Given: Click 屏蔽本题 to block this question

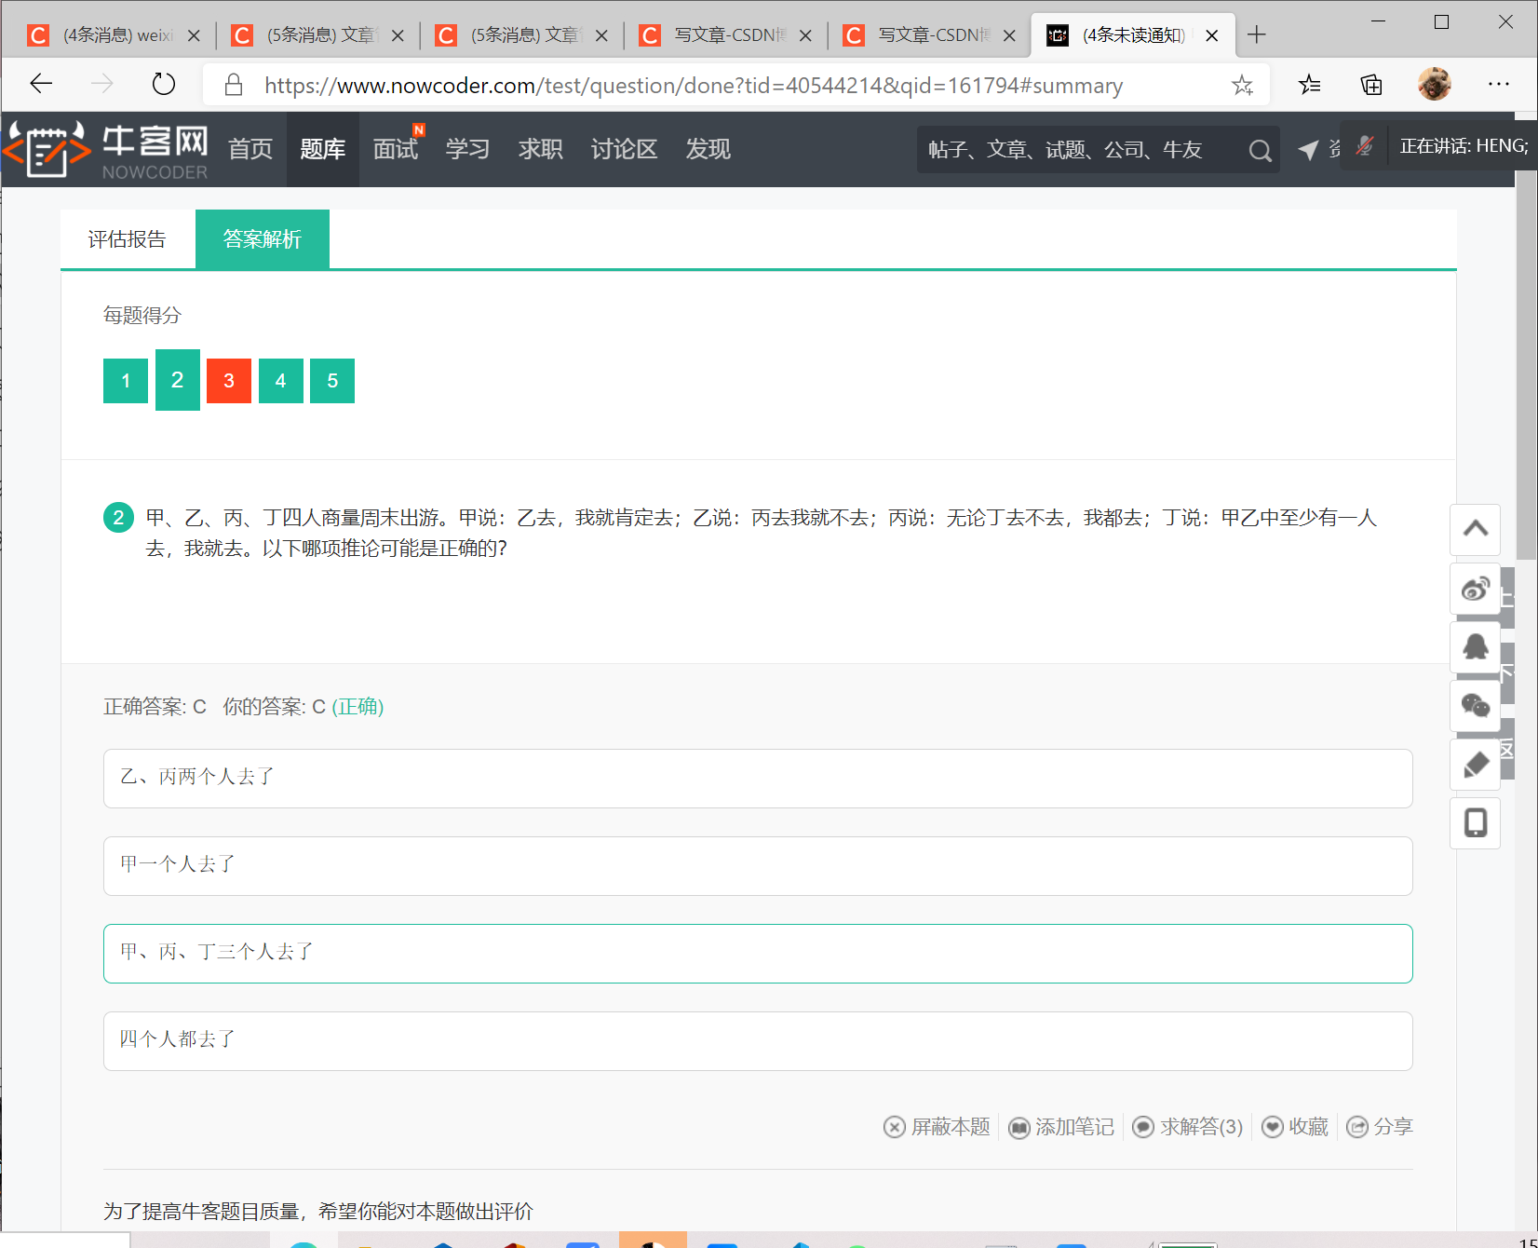Looking at the screenshot, I should coord(937,1127).
